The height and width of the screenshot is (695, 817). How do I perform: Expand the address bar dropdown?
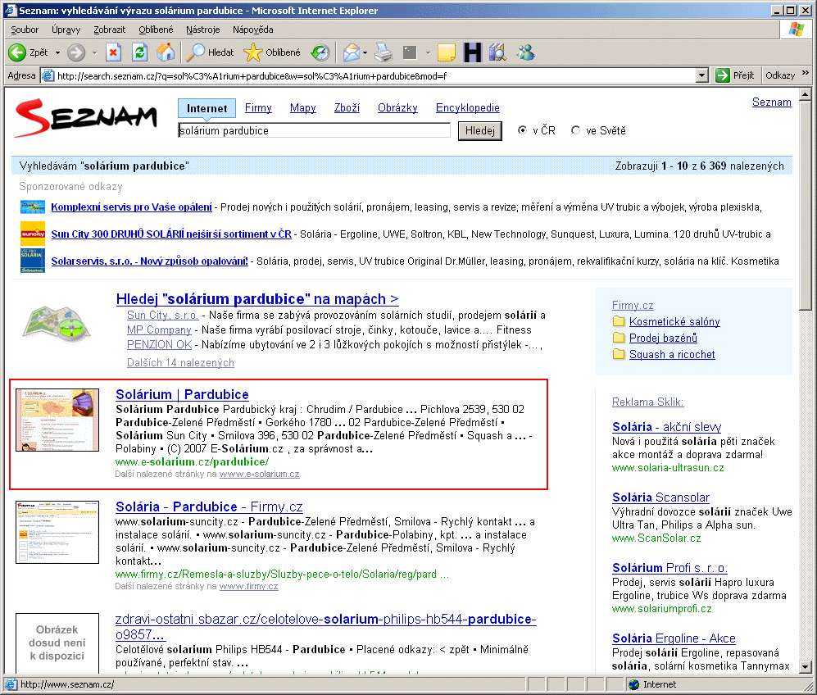[701, 75]
